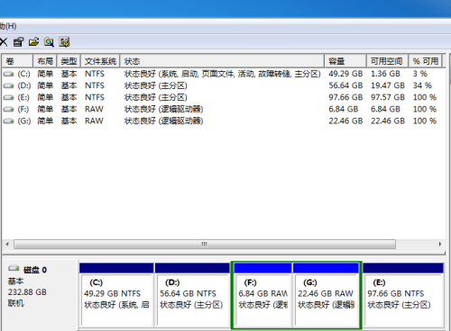The height and width of the screenshot is (331, 451).
Task: Select the drive icon for volume (D:)
Action: click(9, 85)
